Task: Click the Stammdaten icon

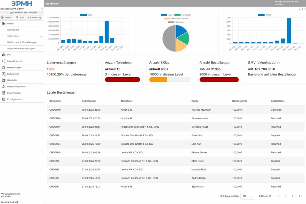Action: pyautogui.click(x=4, y=93)
